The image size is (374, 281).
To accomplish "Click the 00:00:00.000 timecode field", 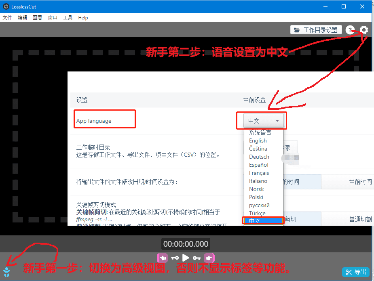I will point(186,244).
